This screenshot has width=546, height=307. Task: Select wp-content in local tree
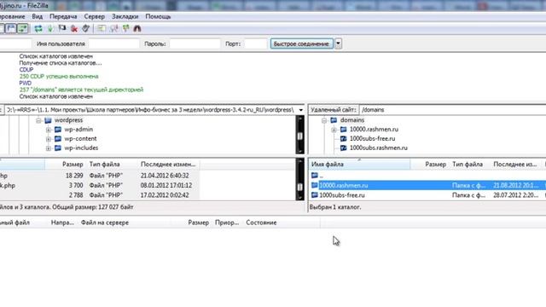click(x=80, y=138)
